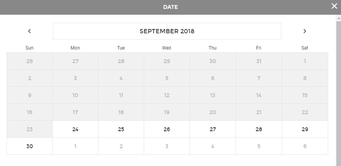Screen dimensions: 341x166
Task: Select Thursday September 27
Action: point(213,129)
